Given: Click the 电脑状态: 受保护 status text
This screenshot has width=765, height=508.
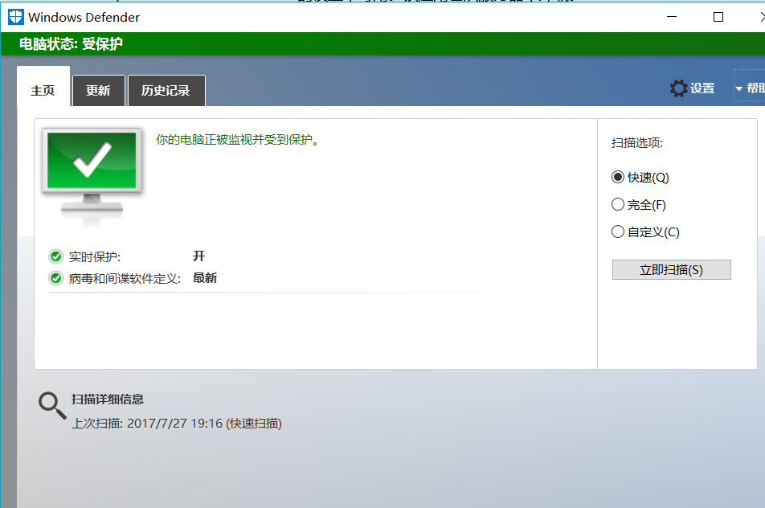Looking at the screenshot, I should point(72,44).
